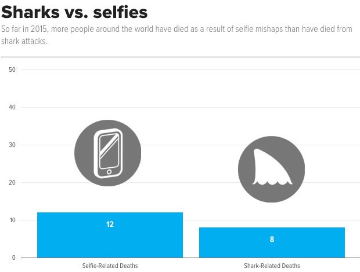Click the 50 label on the y-axis
The width and height of the screenshot is (360, 272).
point(12,70)
